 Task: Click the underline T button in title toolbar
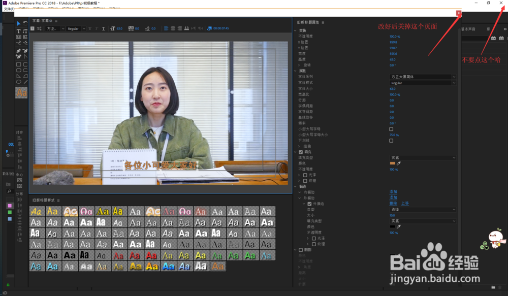coord(103,28)
